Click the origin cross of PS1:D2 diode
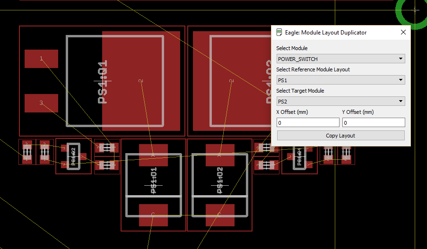This screenshot has height=249, width=427. coord(220,186)
